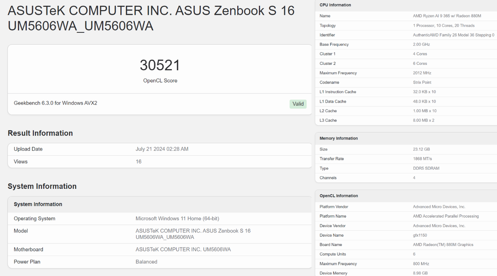Click the Motherboard row label

click(29, 250)
